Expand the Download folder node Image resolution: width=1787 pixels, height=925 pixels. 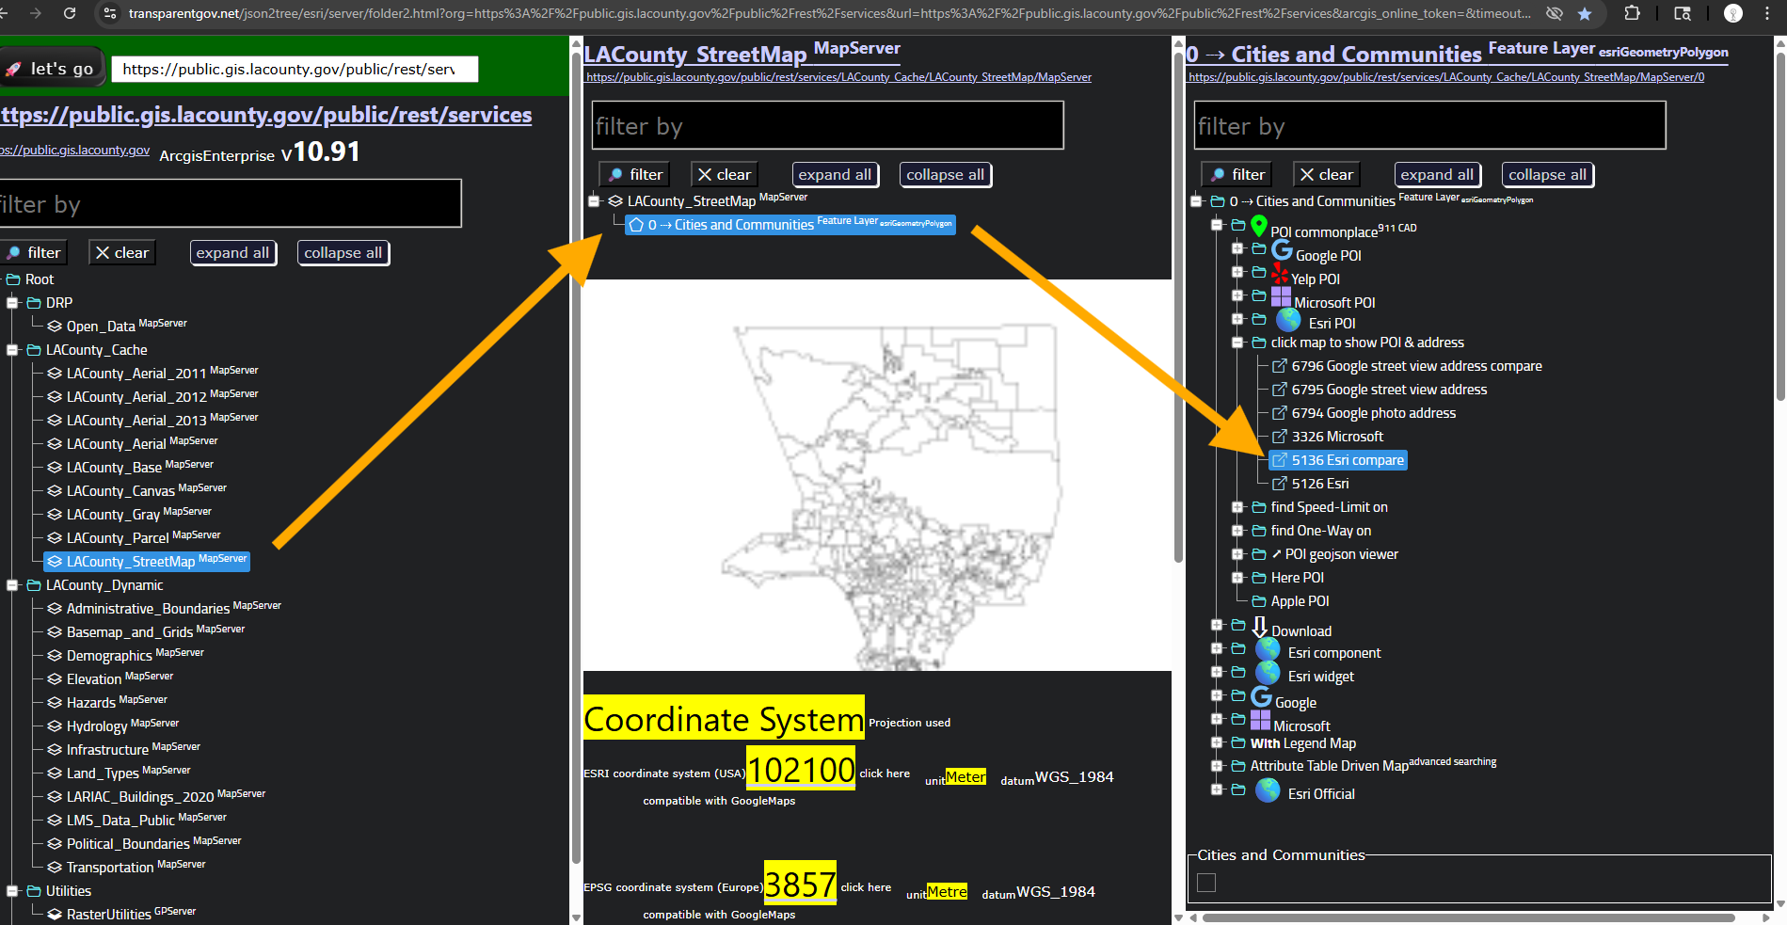1217,625
